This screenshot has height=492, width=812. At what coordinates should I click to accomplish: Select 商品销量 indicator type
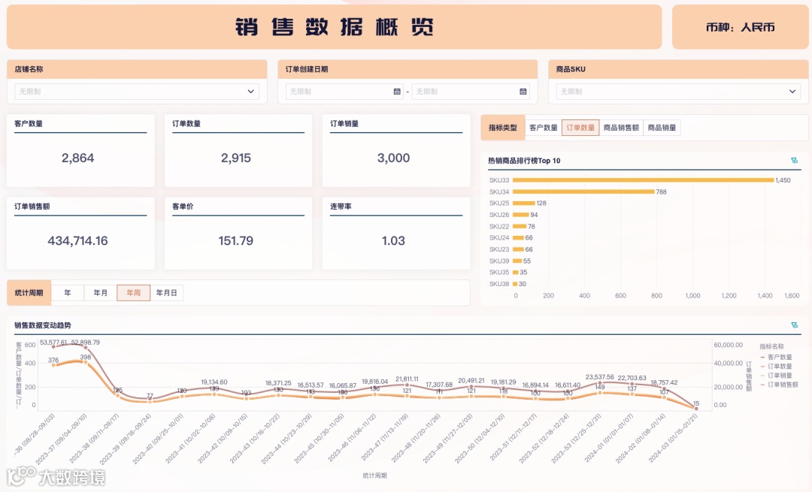pos(662,128)
